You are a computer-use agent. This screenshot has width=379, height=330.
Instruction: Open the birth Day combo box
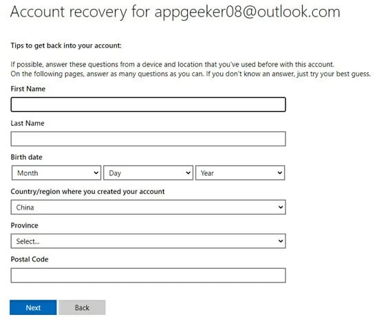pos(148,173)
